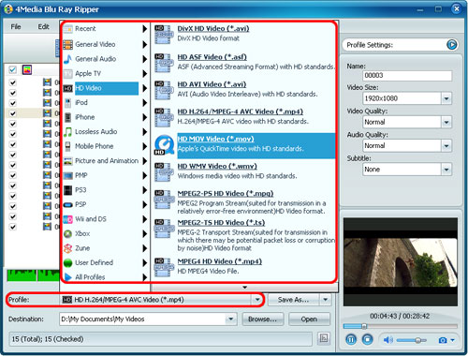Uncheck the last title checkbox in the list

[13, 227]
